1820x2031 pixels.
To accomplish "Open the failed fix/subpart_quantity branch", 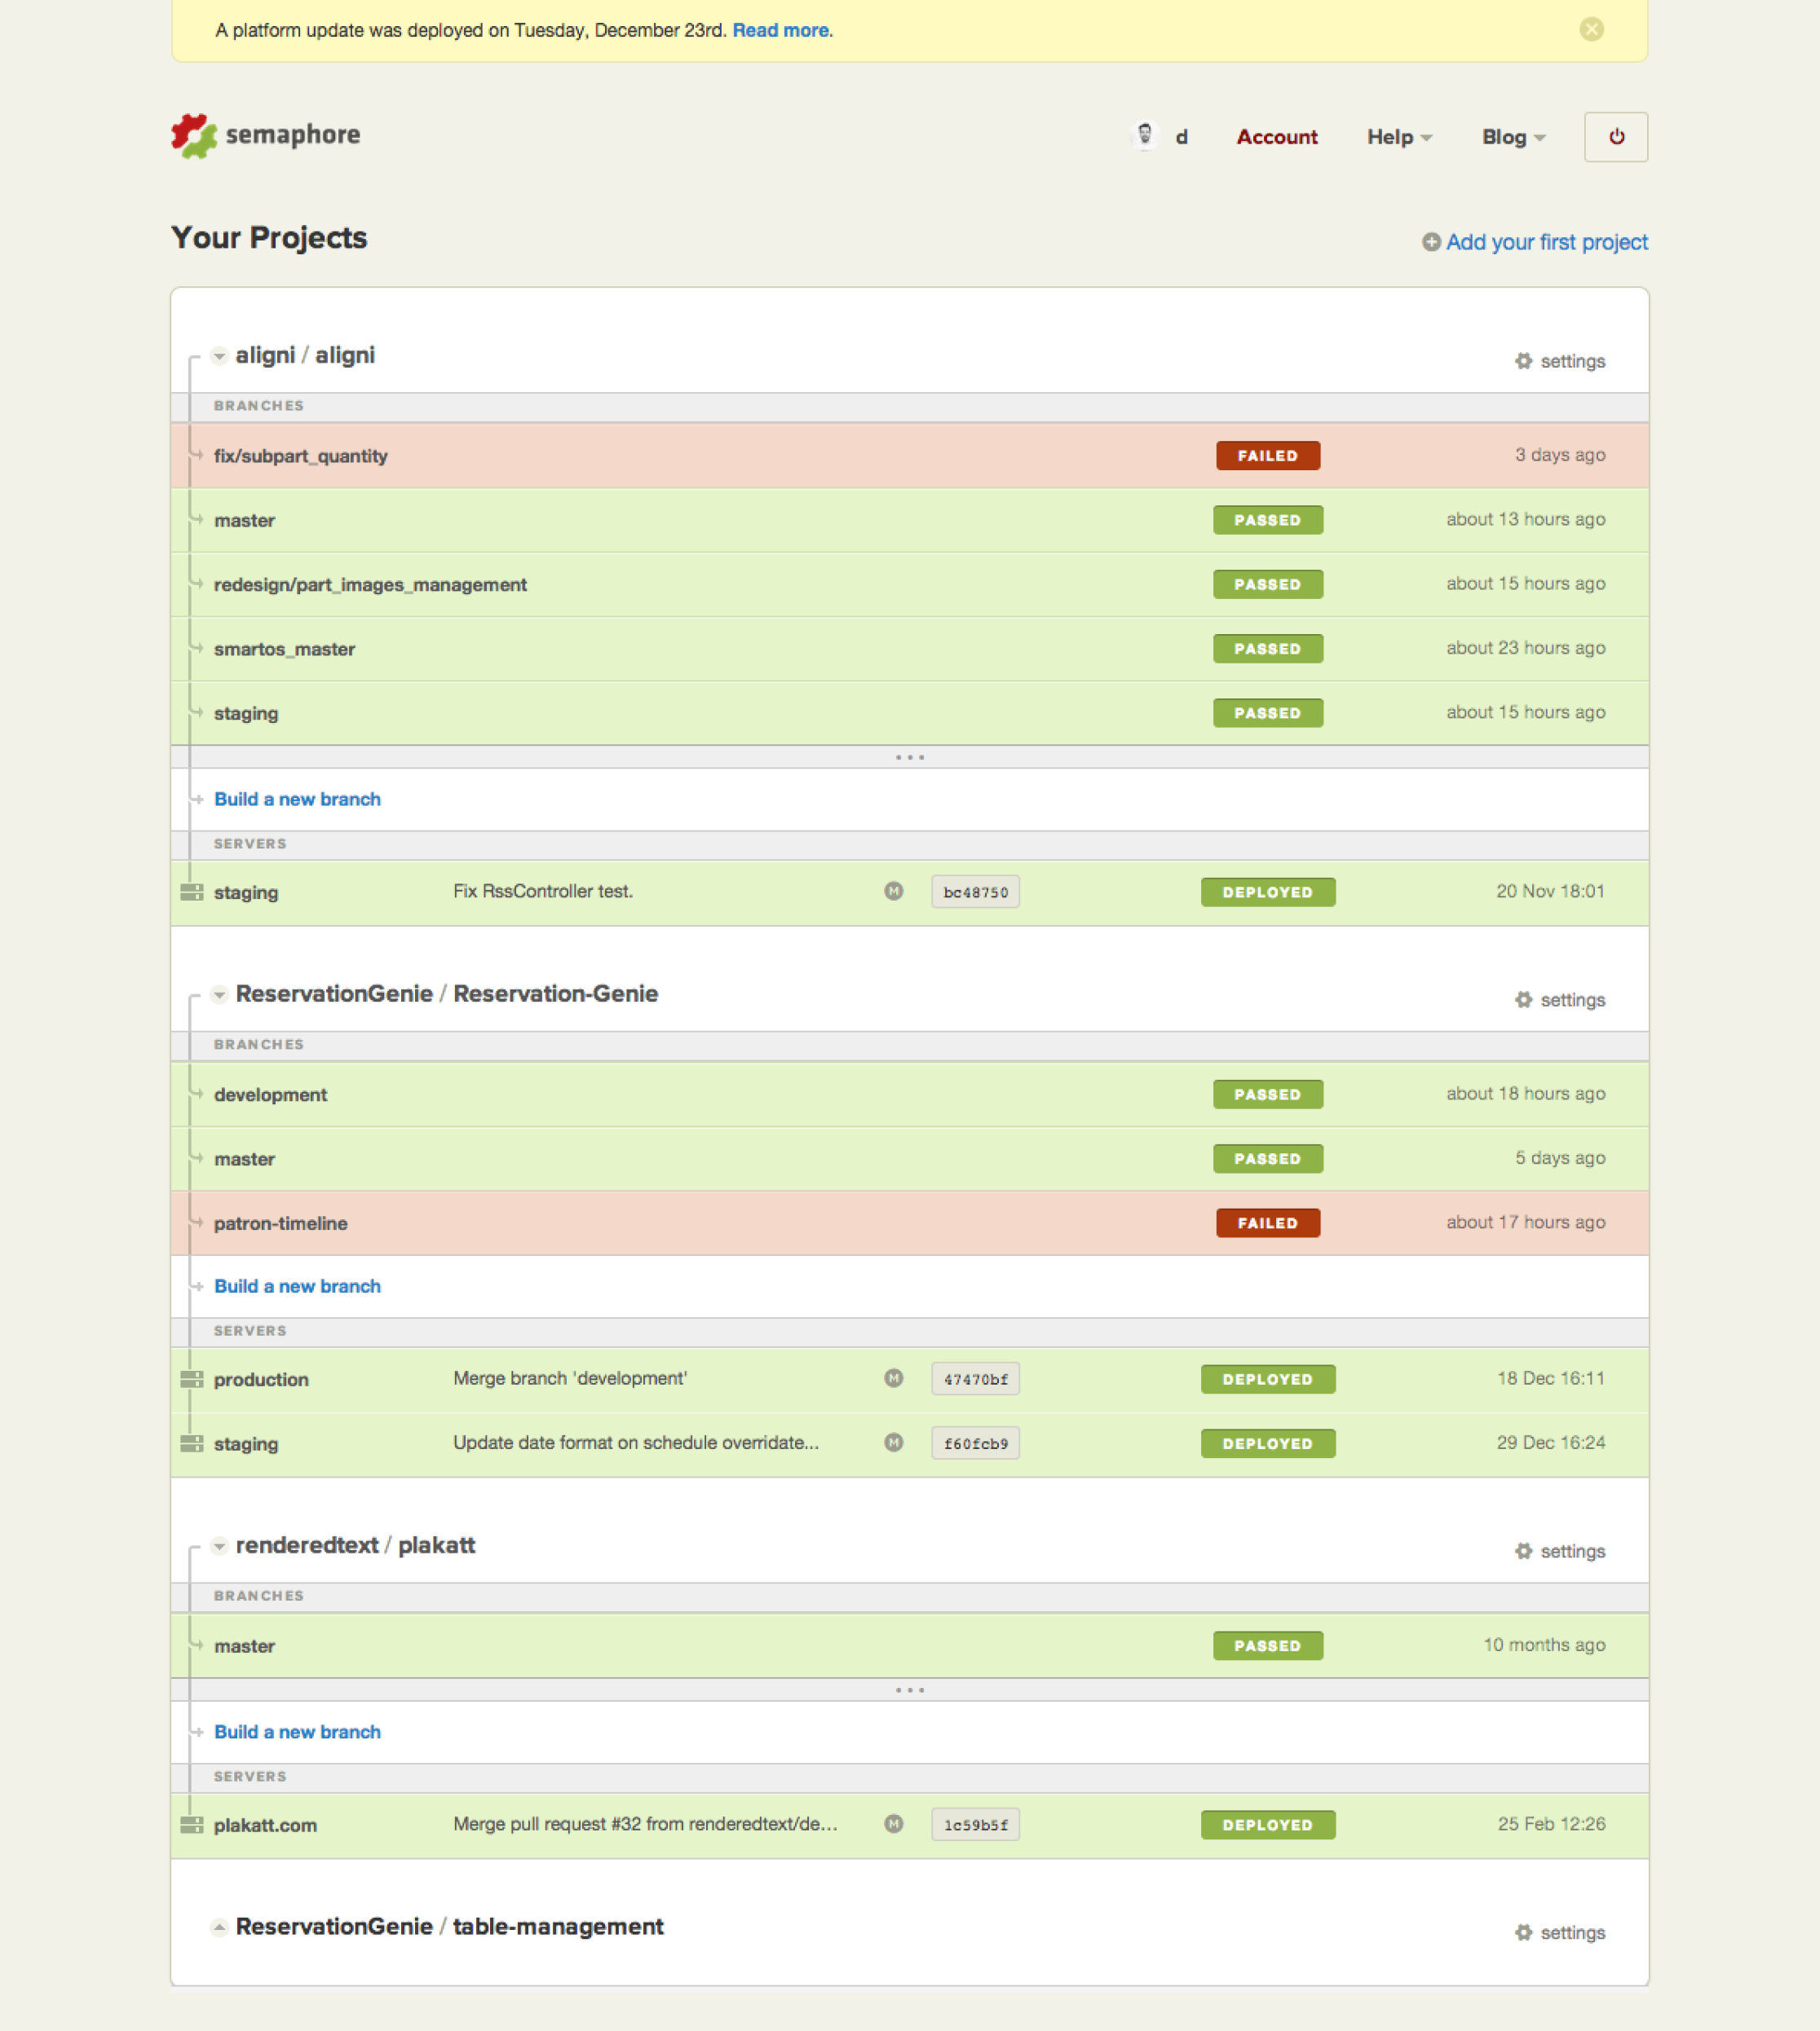I will [x=300, y=456].
